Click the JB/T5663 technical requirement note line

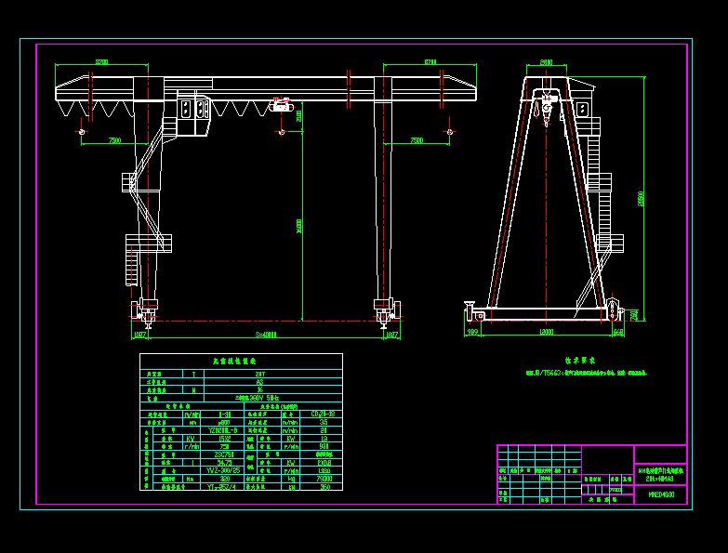tap(586, 373)
